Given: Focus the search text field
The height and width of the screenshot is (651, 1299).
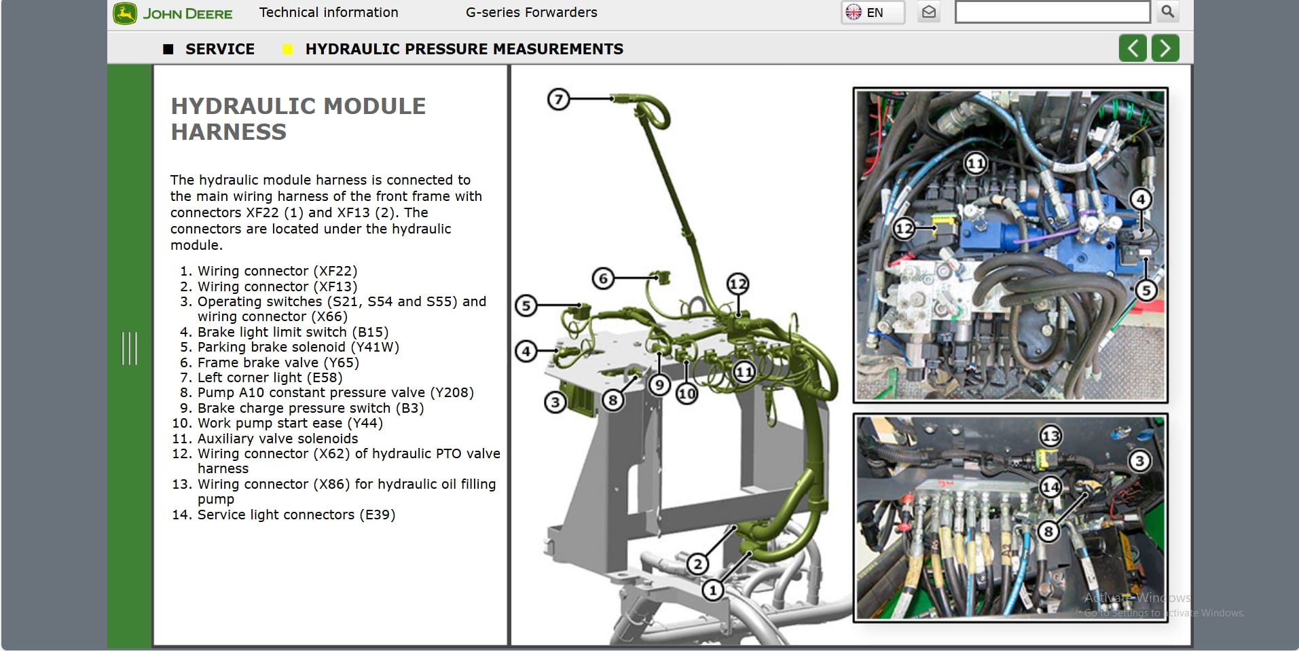Looking at the screenshot, I should [x=1052, y=12].
